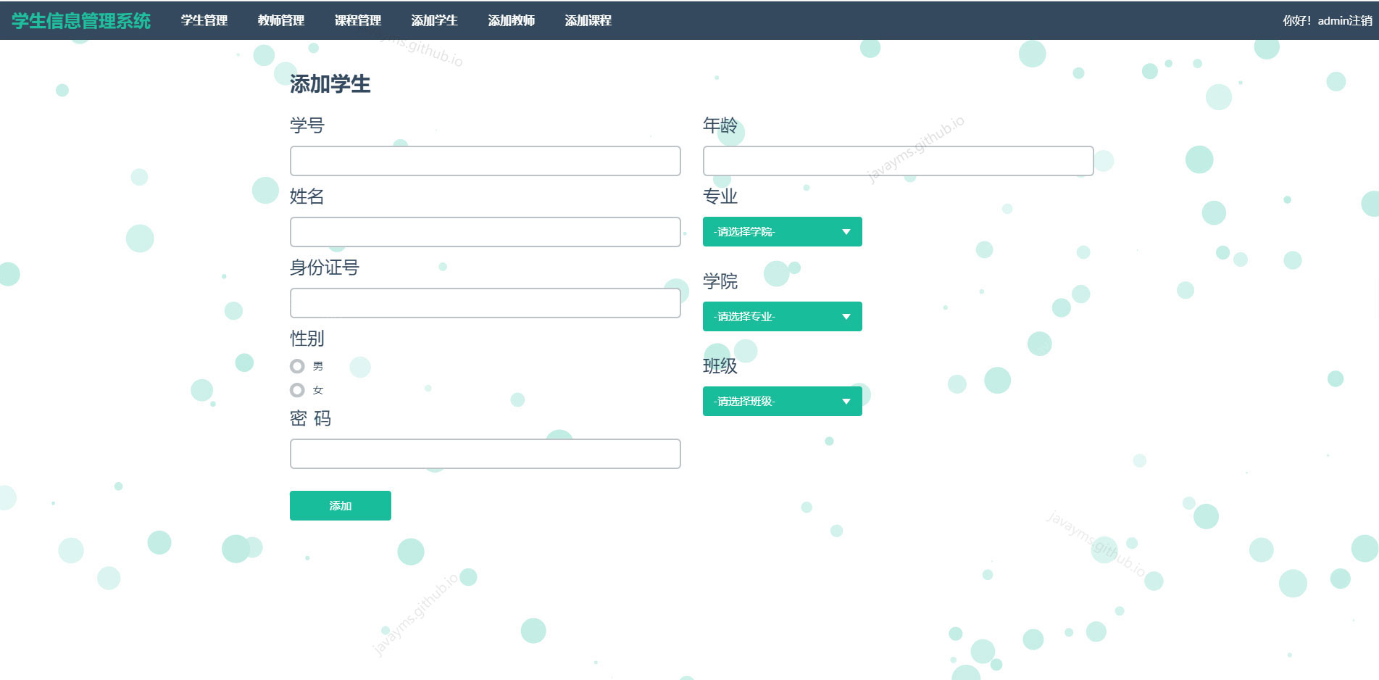Open the -请选择学院- dropdown
This screenshot has width=1379, height=680.
point(781,231)
